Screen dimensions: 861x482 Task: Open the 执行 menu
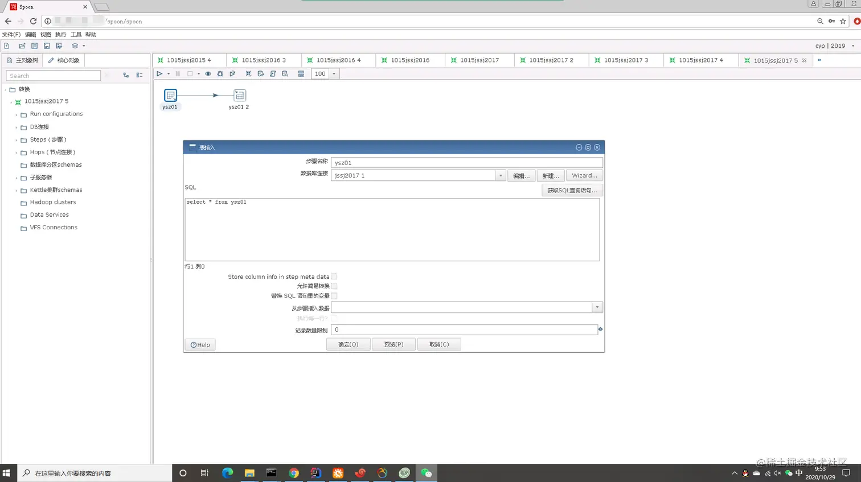[60, 34]
